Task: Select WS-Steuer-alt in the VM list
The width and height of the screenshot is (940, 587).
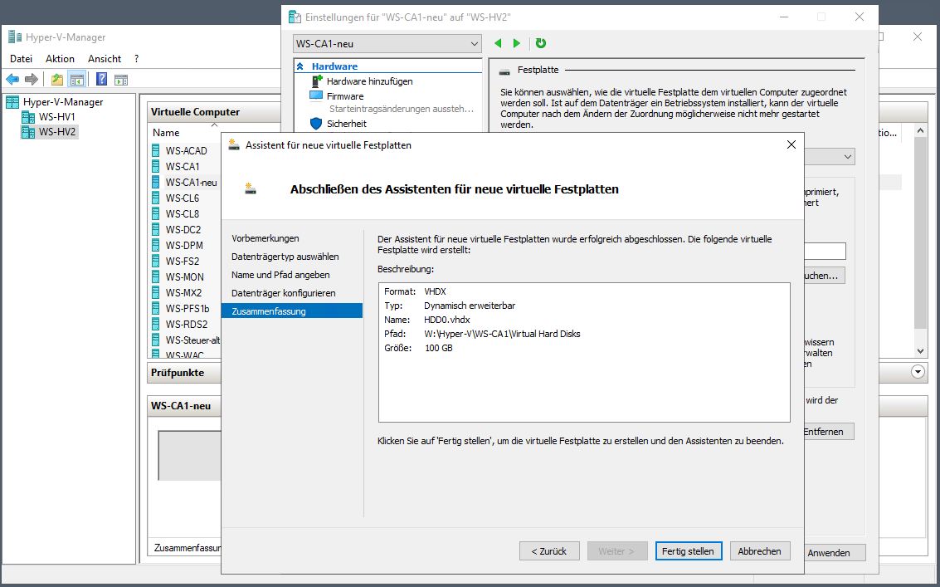Action: pyautogui.click(x=192, y=340)
